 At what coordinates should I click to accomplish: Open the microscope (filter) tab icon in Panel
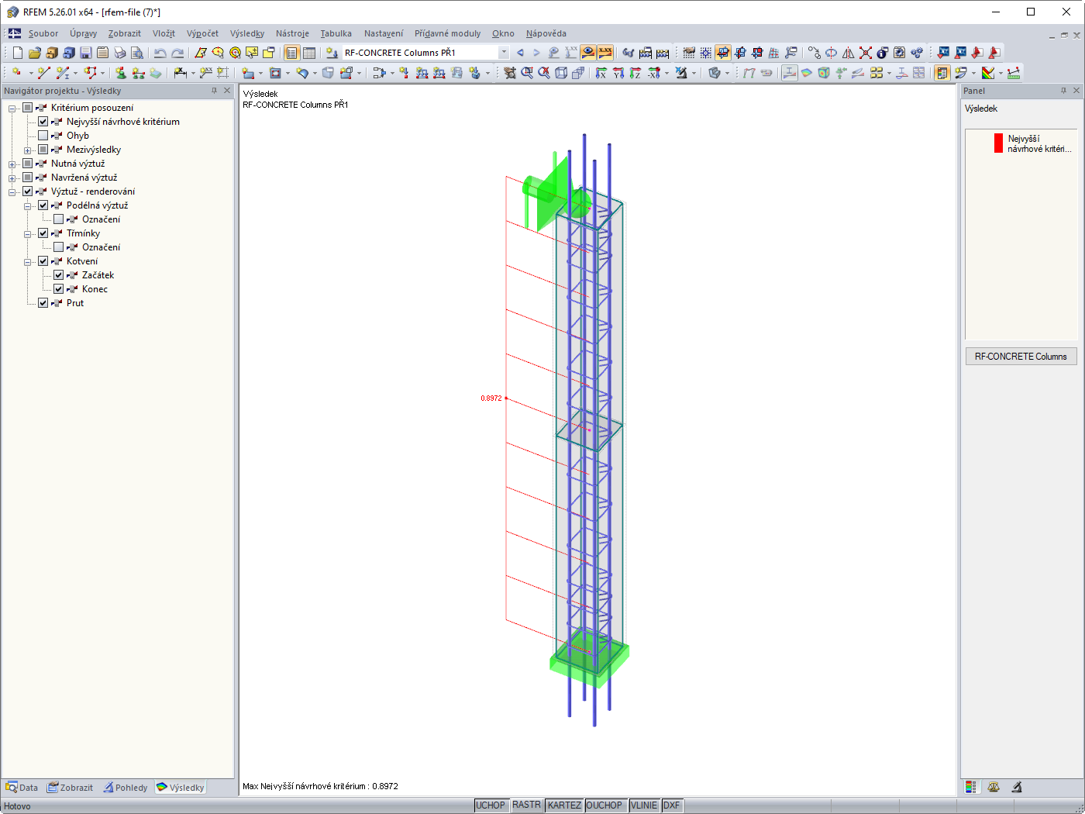click(1017, 787)
